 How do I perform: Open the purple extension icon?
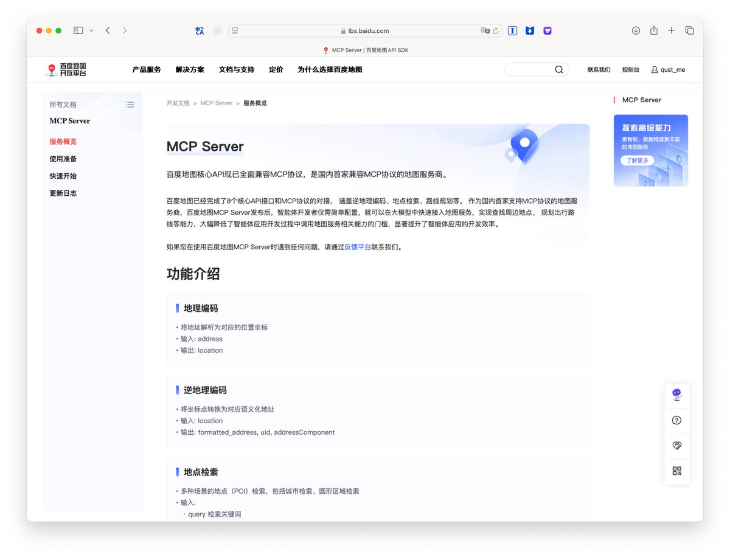click(547, 30)
